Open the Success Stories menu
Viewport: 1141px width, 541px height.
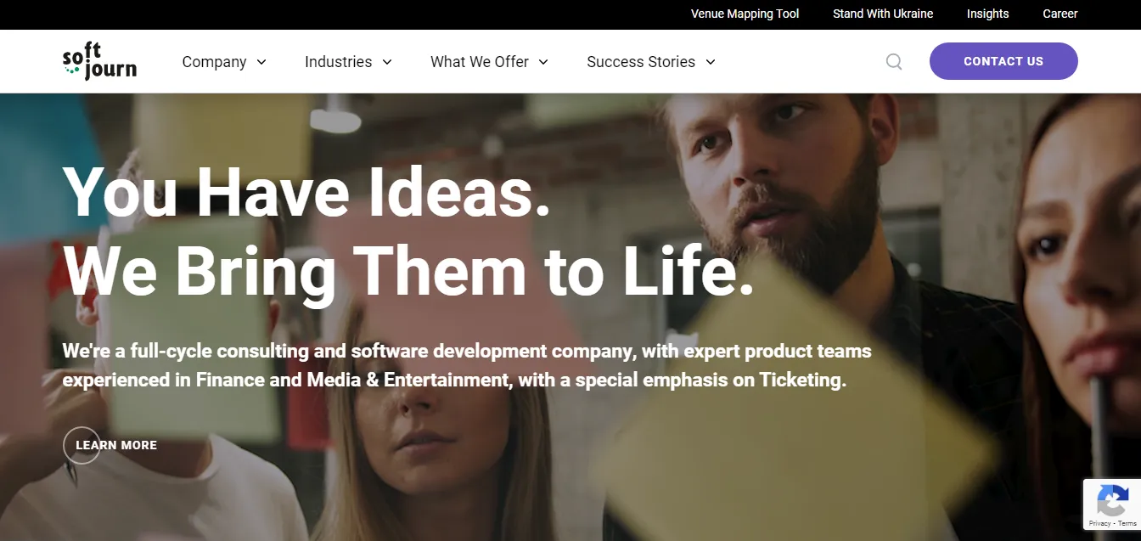pos(641,62)
